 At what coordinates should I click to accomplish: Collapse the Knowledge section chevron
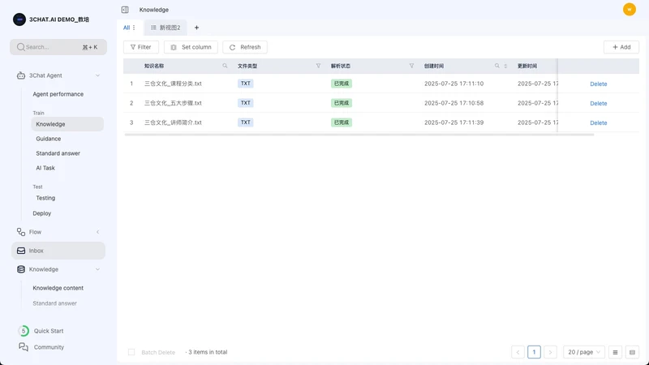pos(97,269)
